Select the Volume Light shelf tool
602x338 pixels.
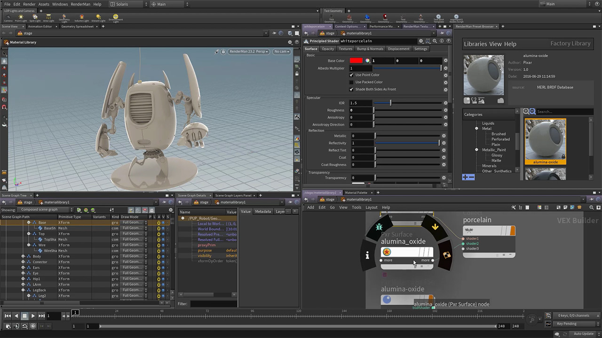pyautogui.click(x=81, y=18)
